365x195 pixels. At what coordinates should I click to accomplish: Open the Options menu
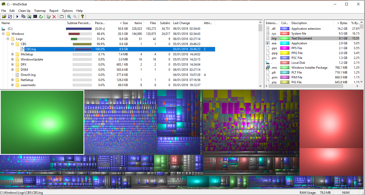(67, 11)
